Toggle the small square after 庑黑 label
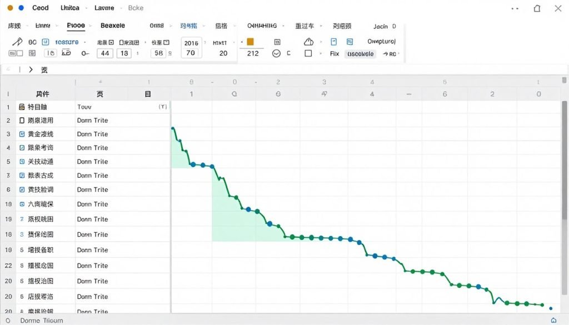Viewport: 569px width, 325px height. pyautogui.click(x=111, y=42)
